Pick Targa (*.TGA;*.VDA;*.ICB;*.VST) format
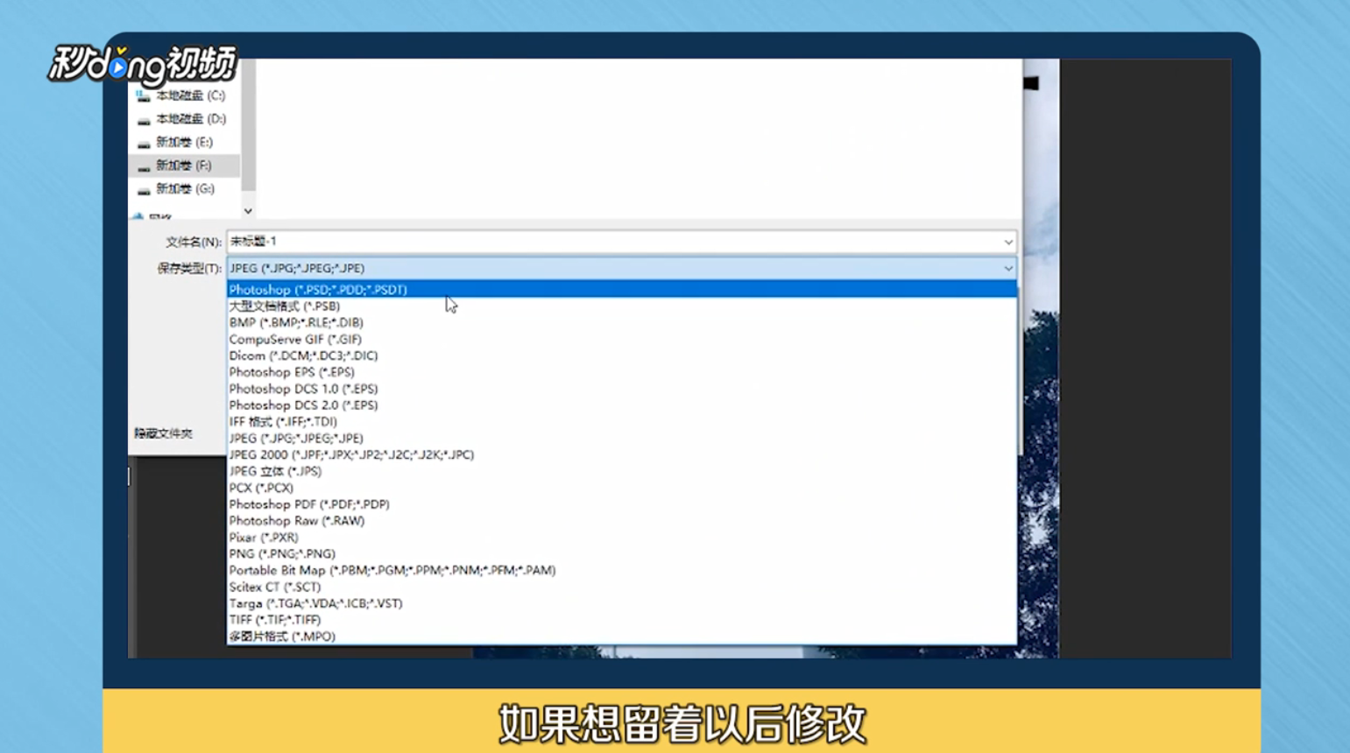Screen dimensions: 1350x753 pyautogui.click(x=621, y=603)
